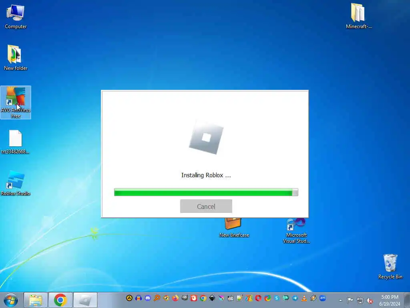This screenshot has width=410, height=308.
Task: Launch Audacity headphones icon in taskbar
Action: pyautogui.click(x=138, y=298)
